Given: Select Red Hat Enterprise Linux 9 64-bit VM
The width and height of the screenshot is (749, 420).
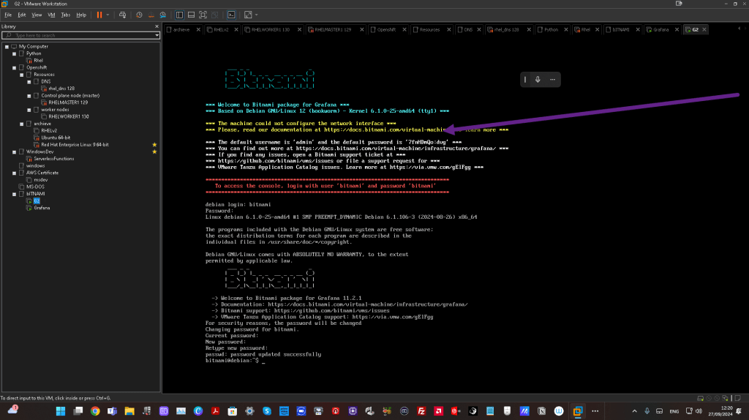Looking at the screenshot, I should pos(75,145).
